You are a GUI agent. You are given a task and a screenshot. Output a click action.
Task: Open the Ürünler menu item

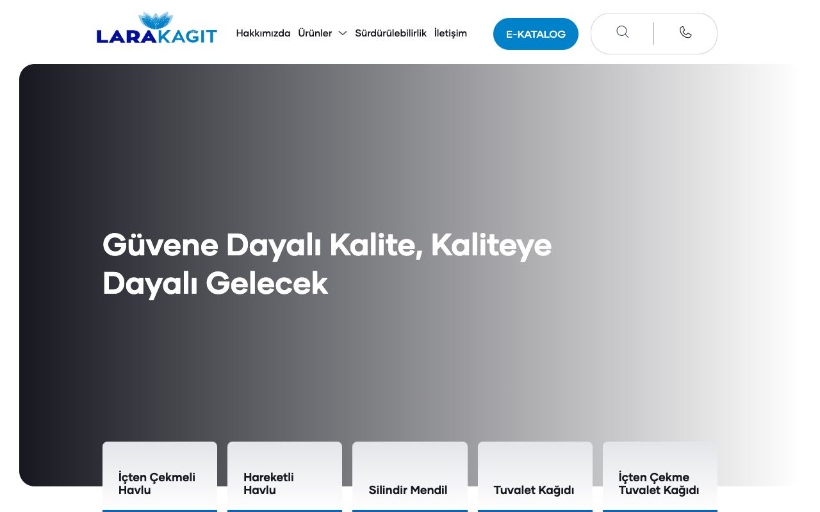tap(315, 33)
